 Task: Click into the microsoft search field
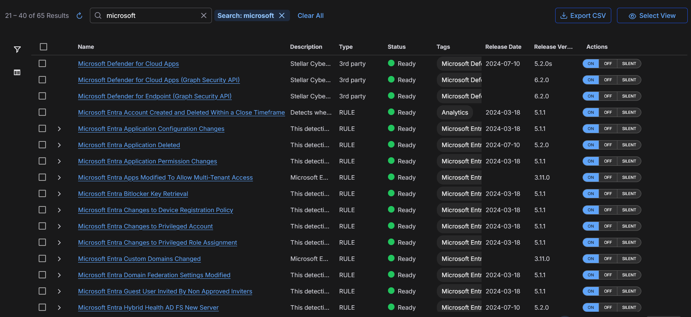point(150,15)
